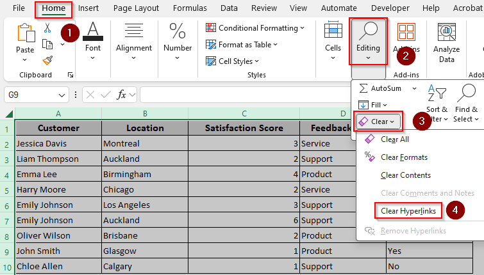484x275 pixels.
Task: Expand the Fill dropdown
Action: pyautogui.click(x=385, y=106)
